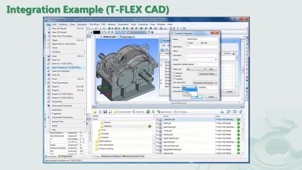Image resolution: width=302 pixels, height=170 pixels.
Task: Click the Import icon in File menu
Action: 49,90
